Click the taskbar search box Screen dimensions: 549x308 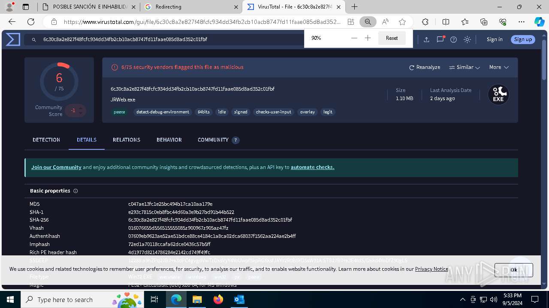(83, 299)
